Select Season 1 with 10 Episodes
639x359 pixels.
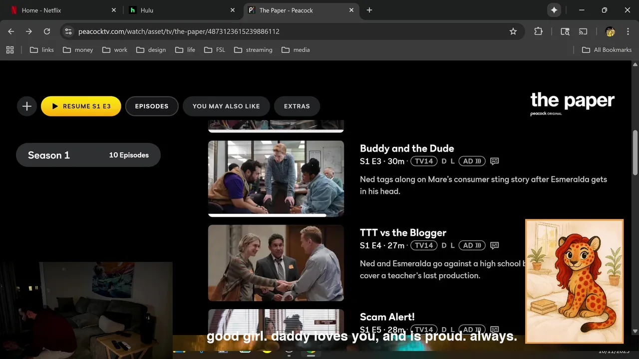tap(88, 155)
